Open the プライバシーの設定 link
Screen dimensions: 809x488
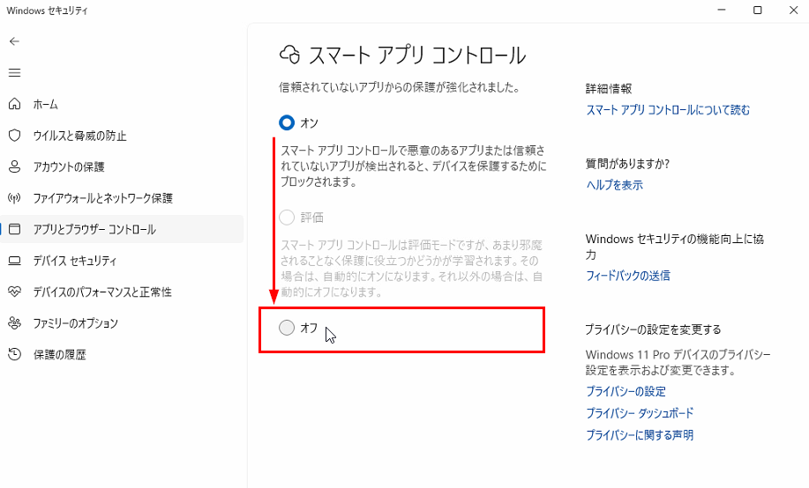pyautogui.click(x=625, y=391)
